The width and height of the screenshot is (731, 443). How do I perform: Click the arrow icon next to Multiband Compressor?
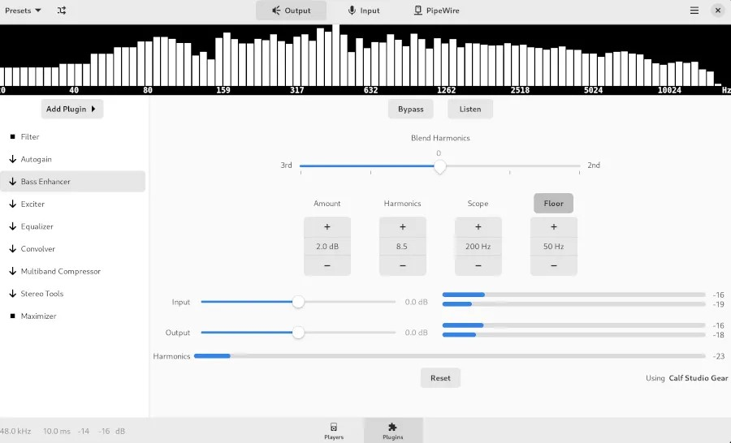click(x=12, y=271)
